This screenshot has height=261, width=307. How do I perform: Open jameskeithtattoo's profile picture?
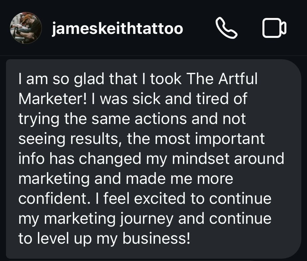coord(26,29)
